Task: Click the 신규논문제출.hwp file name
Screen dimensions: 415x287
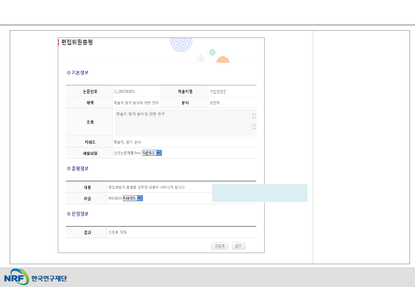Action: click(x=127, y=153)
